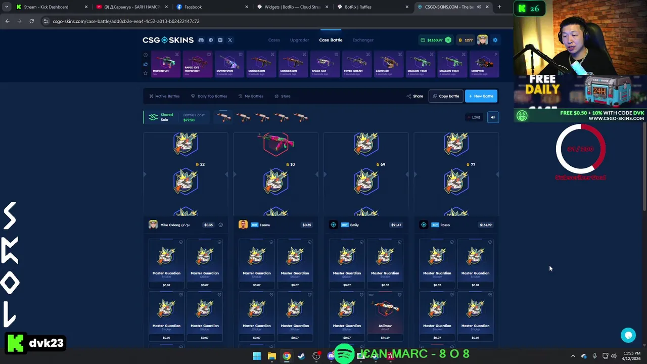Click Emily bot avatar

click(333, 225)
